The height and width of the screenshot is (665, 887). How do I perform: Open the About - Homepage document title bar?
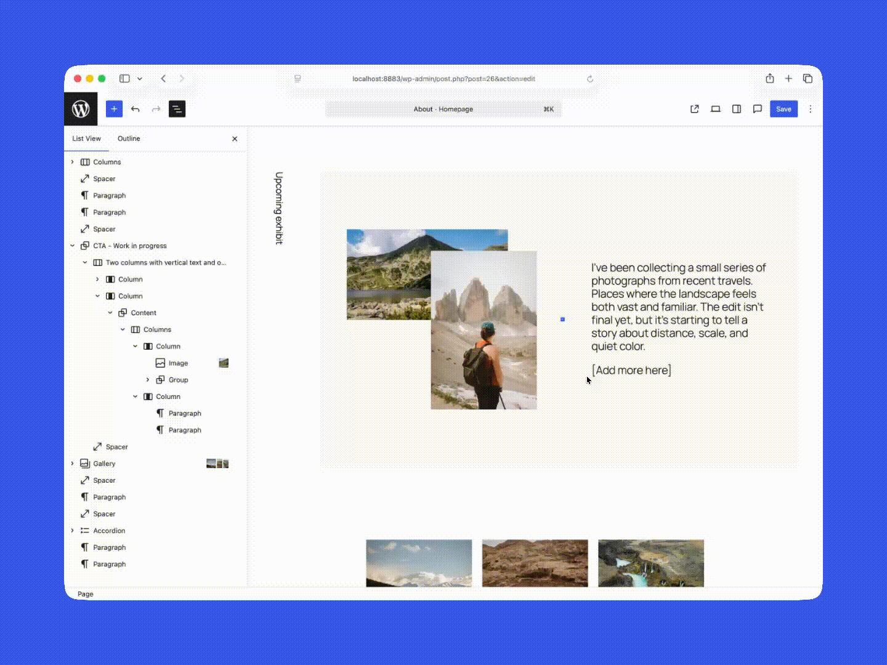click(x=443, y=109)
